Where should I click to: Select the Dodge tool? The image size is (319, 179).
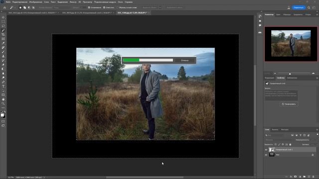[3, 78]
